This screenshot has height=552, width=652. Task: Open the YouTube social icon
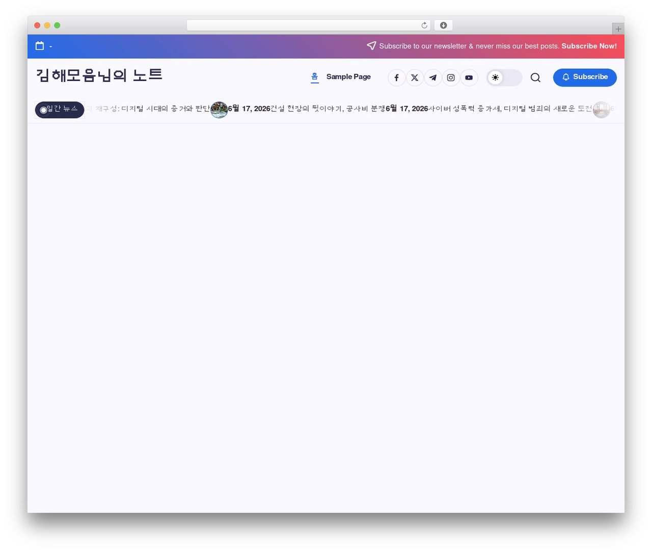point(469,77)
